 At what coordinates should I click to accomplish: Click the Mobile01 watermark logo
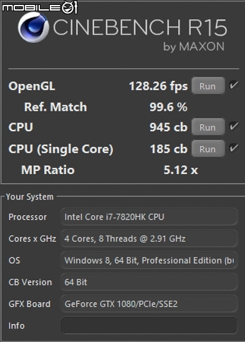40,7
